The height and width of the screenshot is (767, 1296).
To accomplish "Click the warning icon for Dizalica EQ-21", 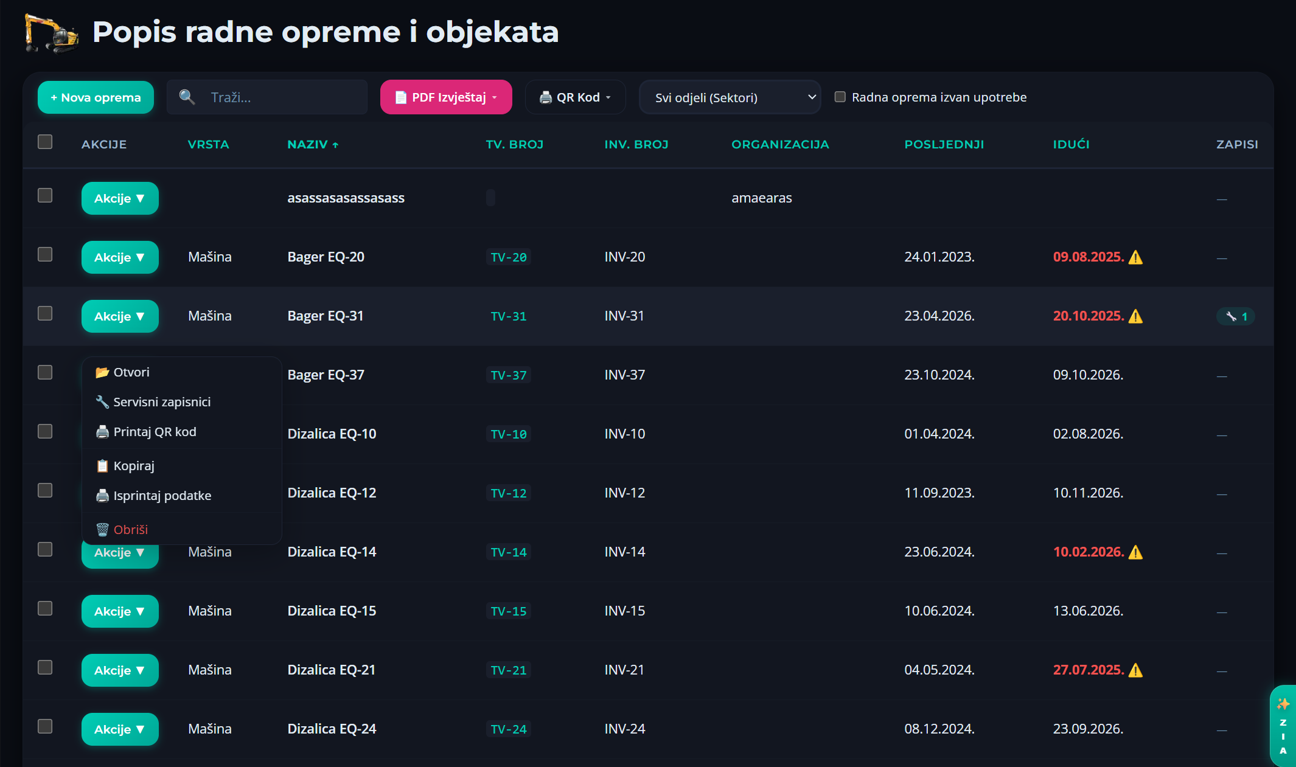I will pos(1135,670).
